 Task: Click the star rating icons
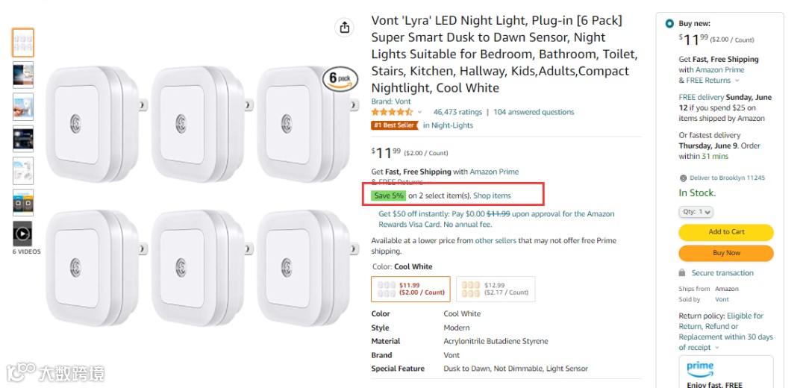(x=392, y=112)
